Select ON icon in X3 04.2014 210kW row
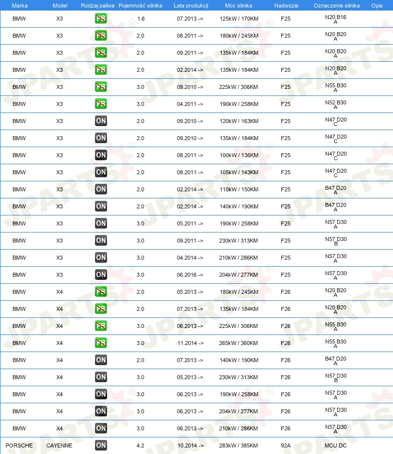The width and height of the screenshot is (393, 454). [x=101, y=258]
